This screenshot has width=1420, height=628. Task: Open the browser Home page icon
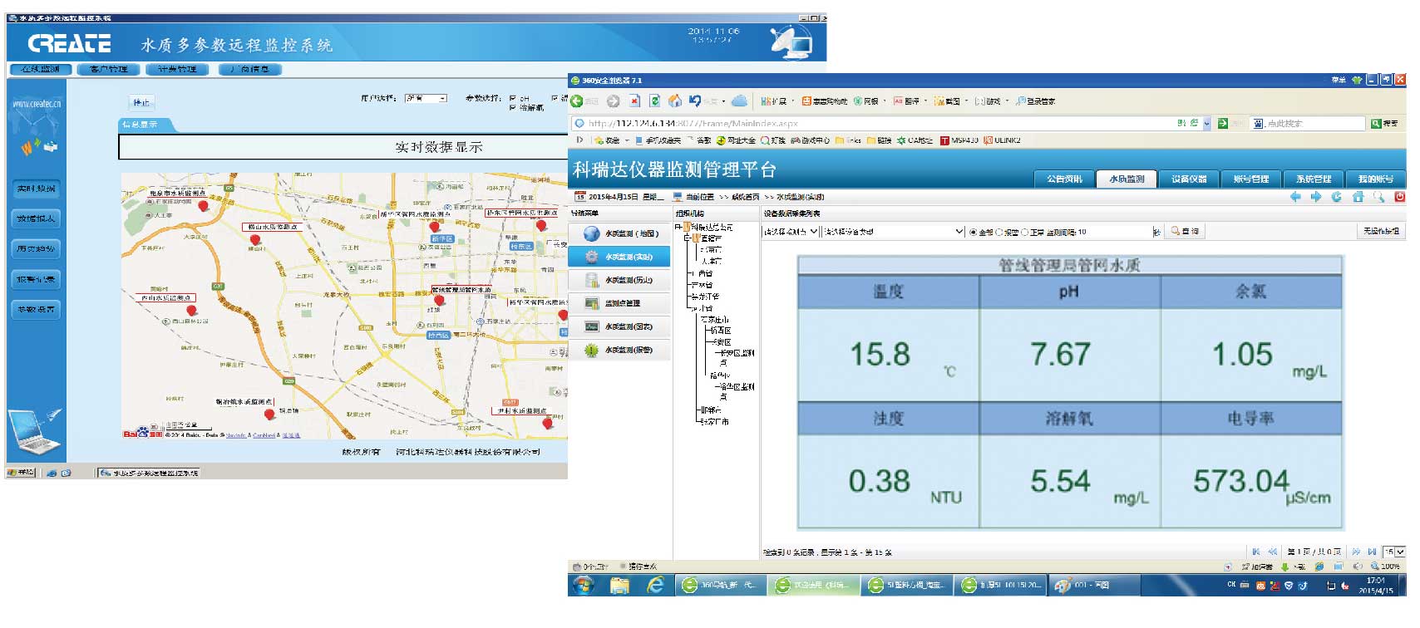coord(675,101)
